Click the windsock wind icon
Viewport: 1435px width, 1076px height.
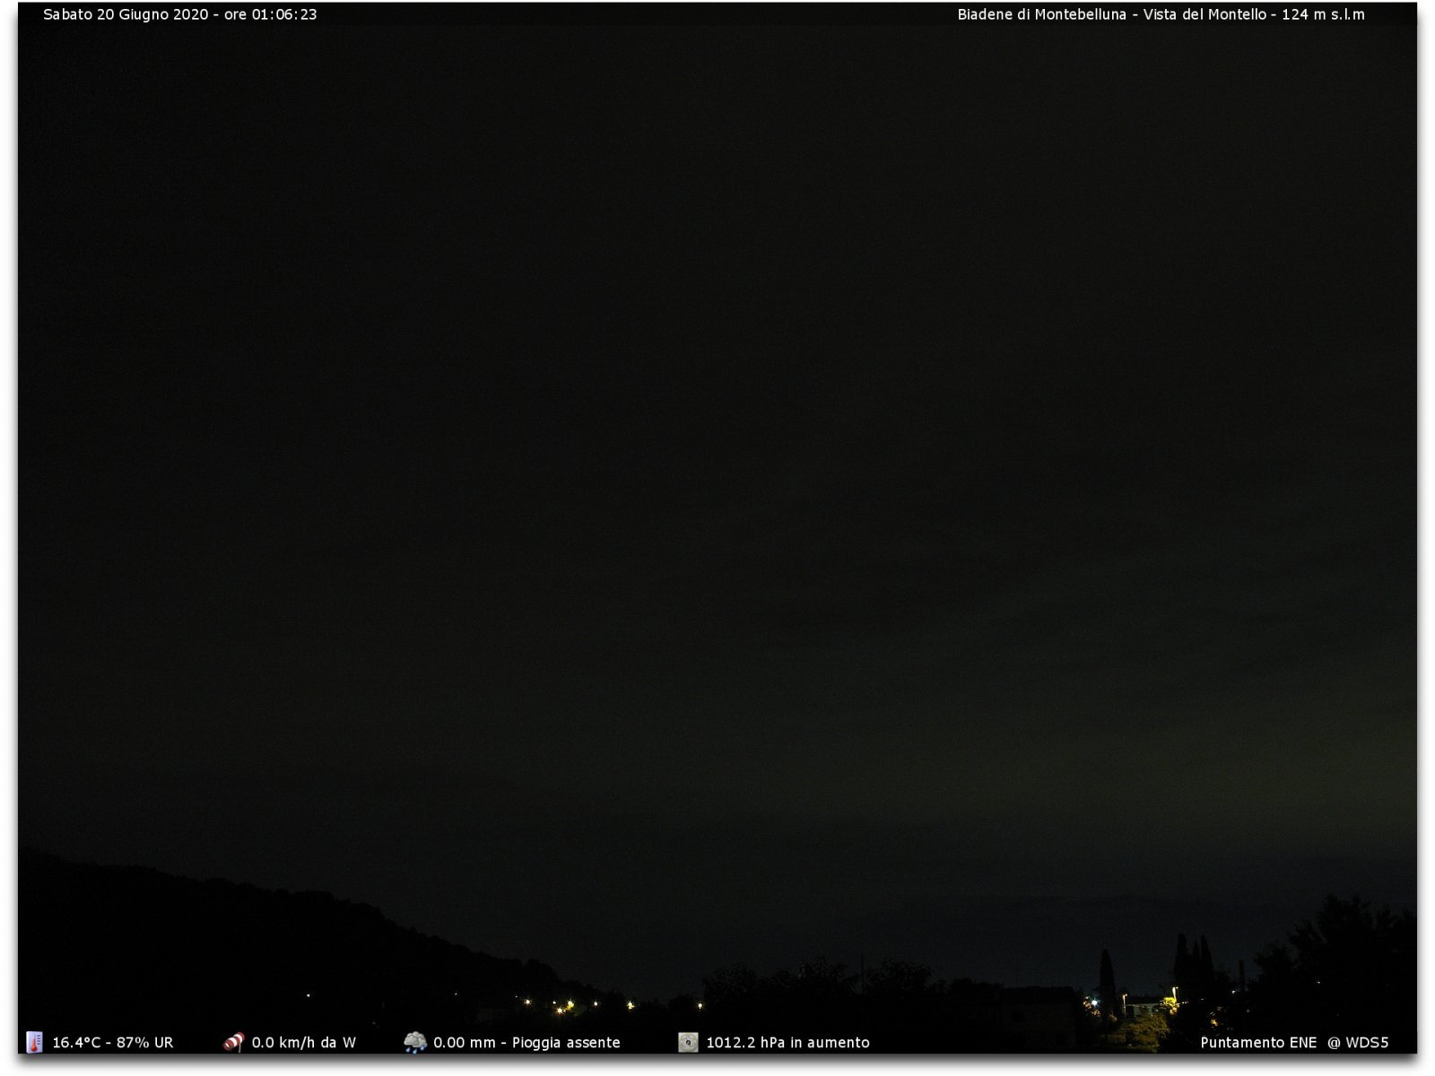point(233,1042)
